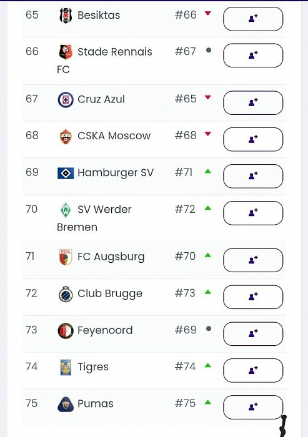
Task: Click the FC Augsburg crest icon
Action: (x=66, y=257)
